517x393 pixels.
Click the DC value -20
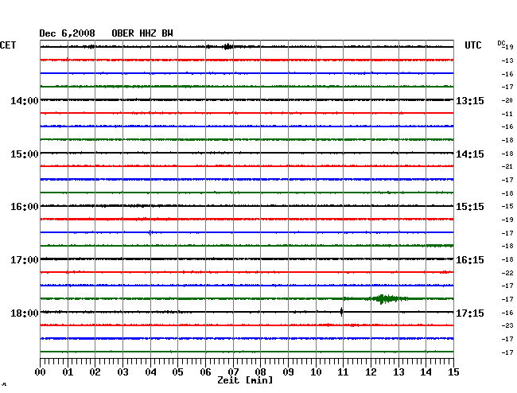pyautogui.click(x=507, y=100)
